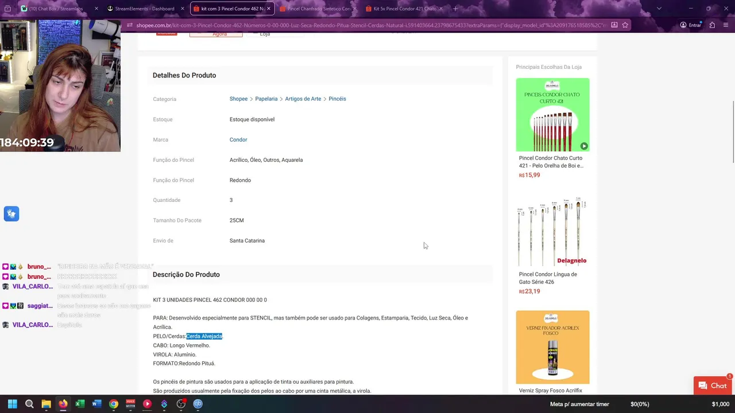Click the R$15,99 price
This screenshot has width=735, height=413.
tap(529, 175)
